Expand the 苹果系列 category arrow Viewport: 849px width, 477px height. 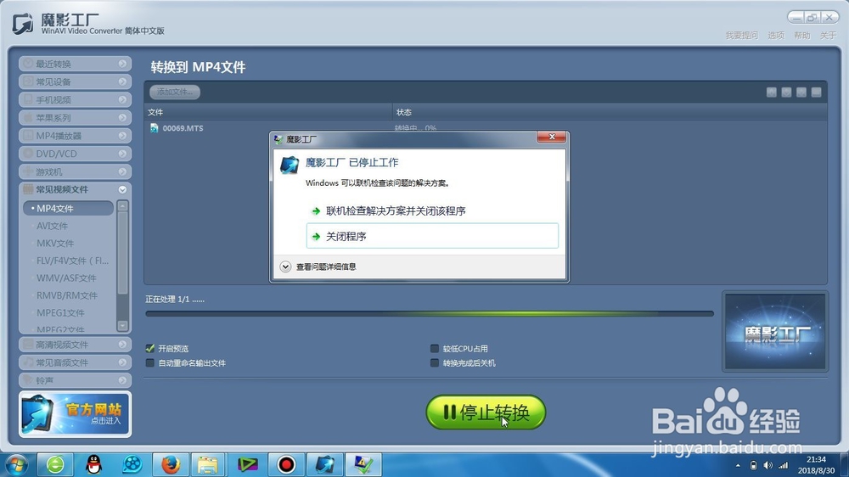click(x=122, y=117)
